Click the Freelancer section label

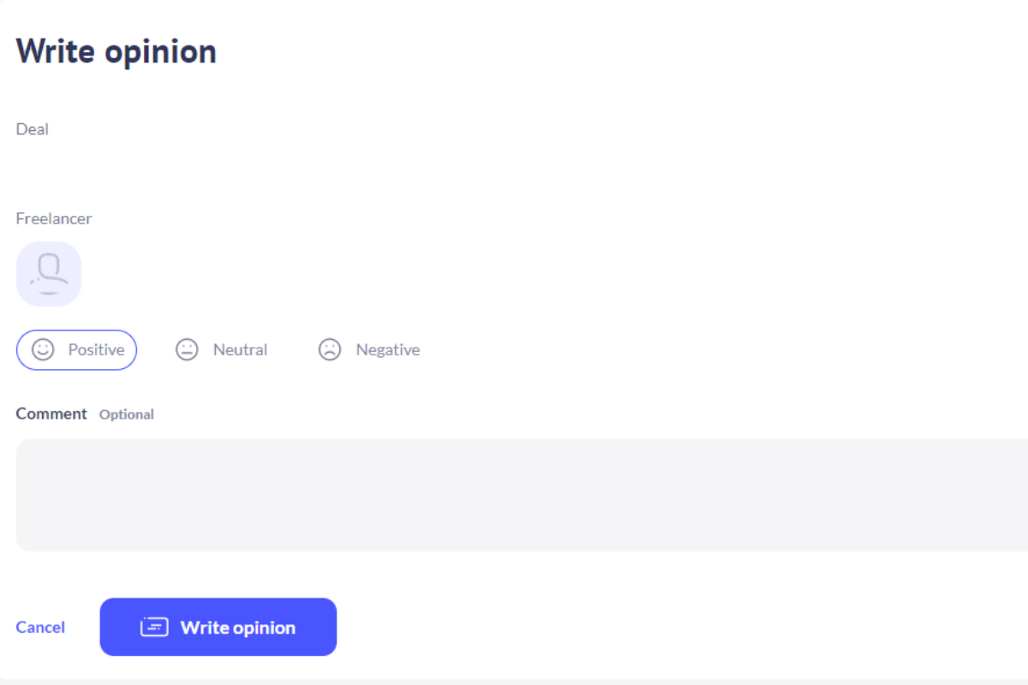[x=54, y=218]
